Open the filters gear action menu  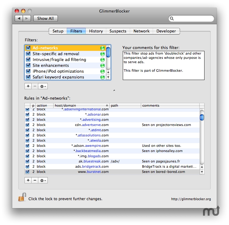pos(43,86)
